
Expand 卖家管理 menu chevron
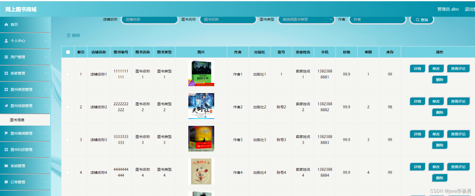point(46,73)
